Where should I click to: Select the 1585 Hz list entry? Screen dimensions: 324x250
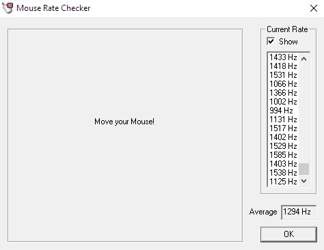point(284,155)
